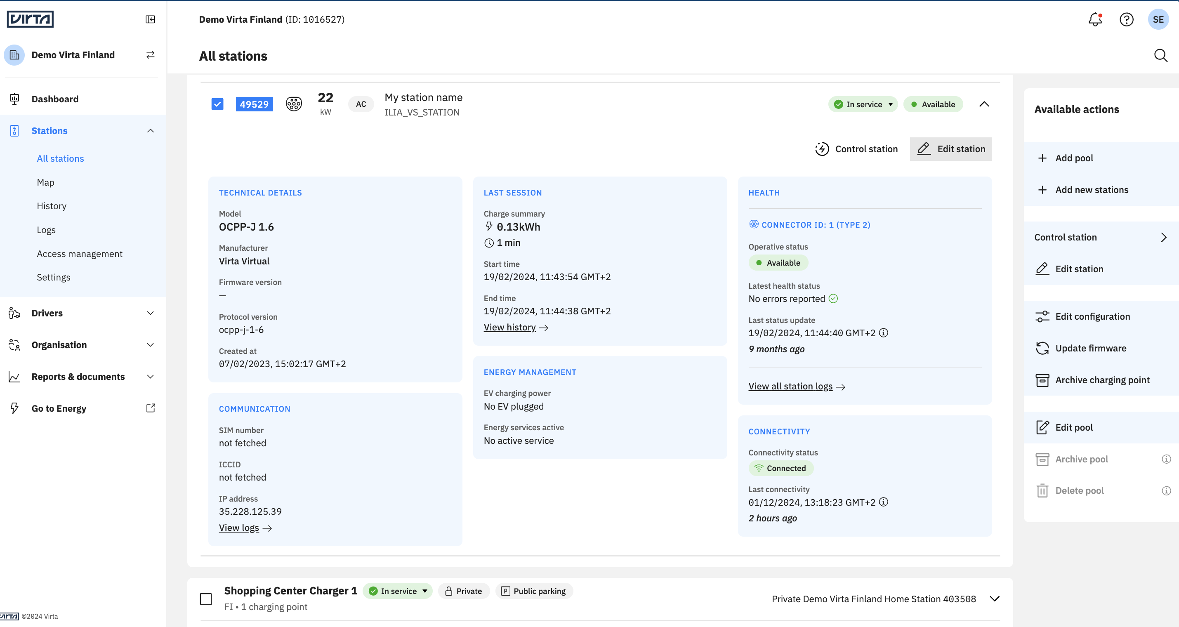The image size is (1179, 627).
Task: Click the connector plug icon beside 49529
Action: pos(294,104)
